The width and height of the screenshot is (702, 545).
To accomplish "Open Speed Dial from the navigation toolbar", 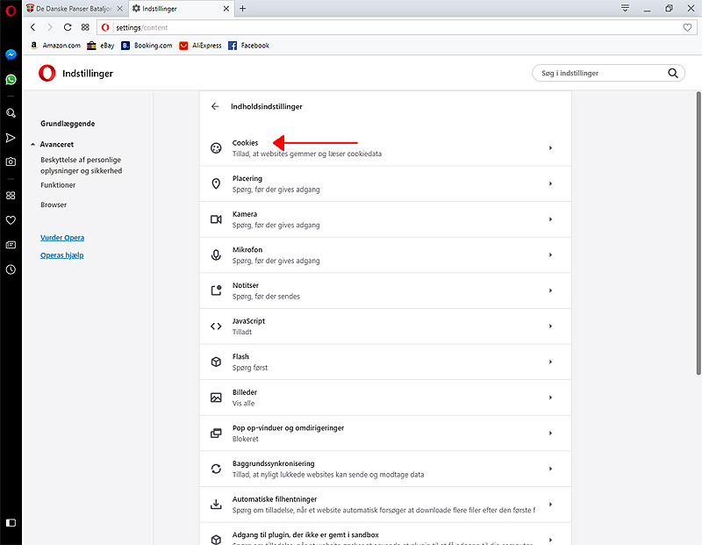I will click(85, 27).
